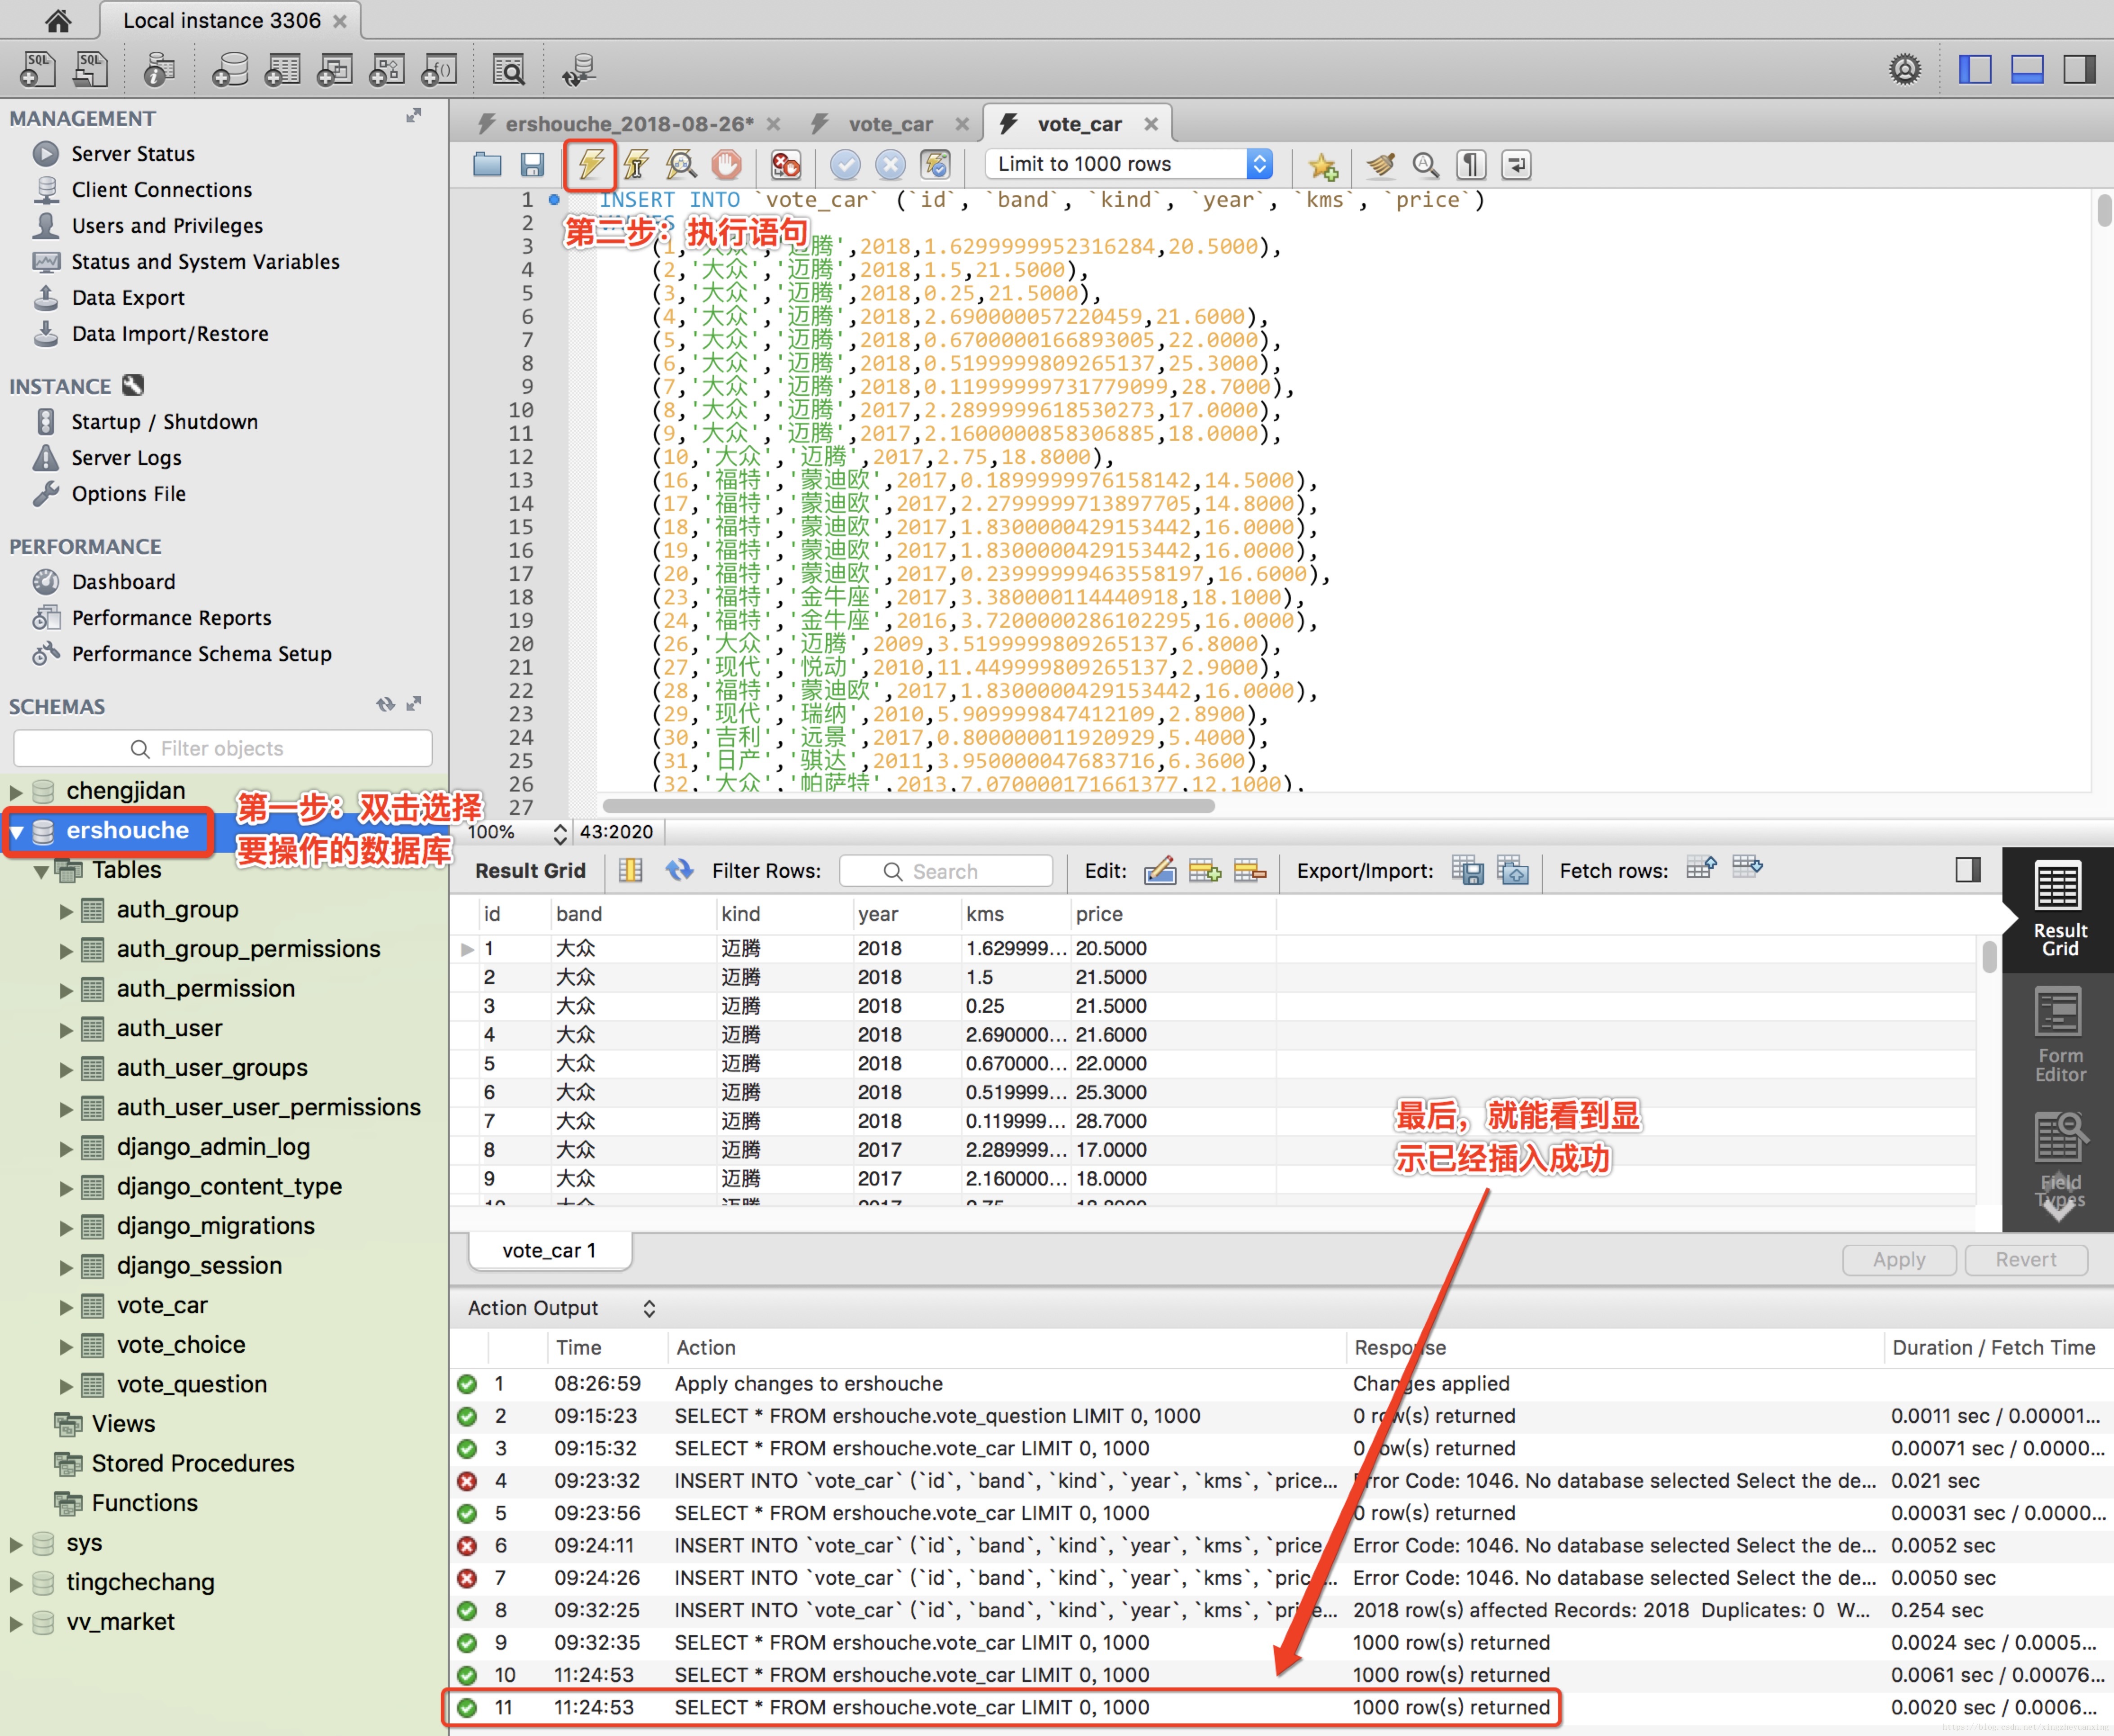
Task: Expand the vote_car table node
Action: [66, 1306]
